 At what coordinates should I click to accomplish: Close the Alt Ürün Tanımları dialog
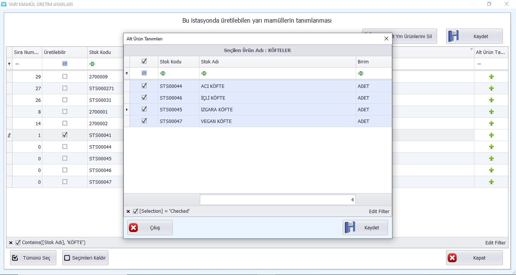[386, 38]
